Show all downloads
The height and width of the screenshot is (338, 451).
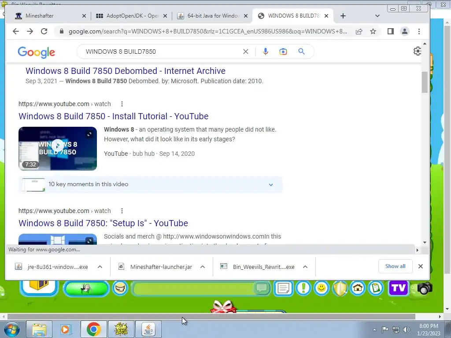(395, 266)
